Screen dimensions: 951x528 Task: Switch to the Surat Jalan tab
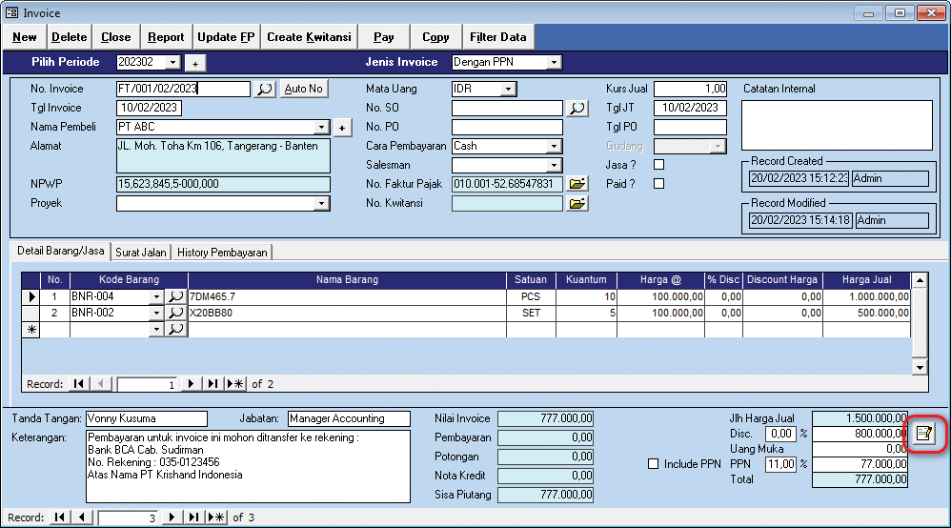tap(141, 253)
